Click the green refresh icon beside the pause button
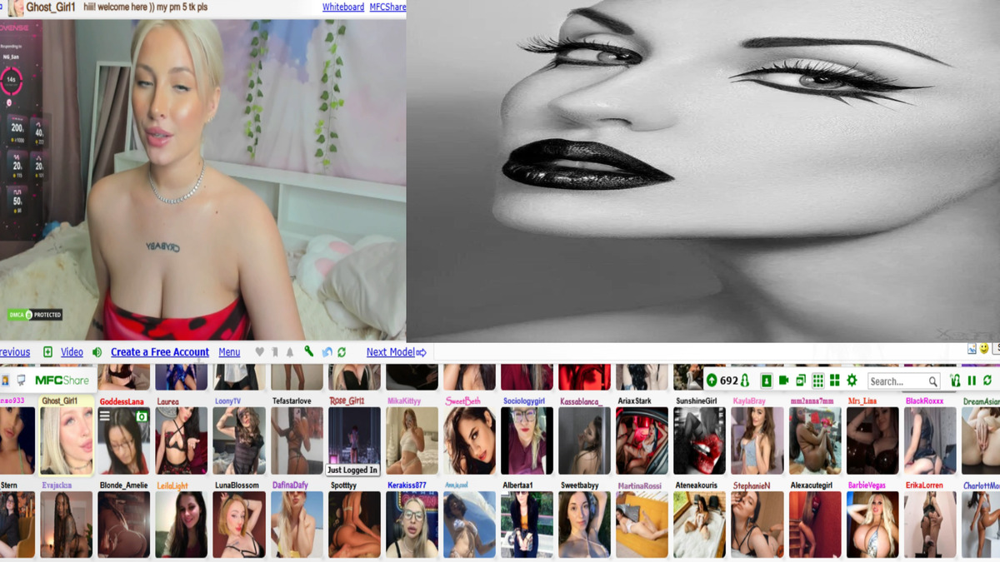 point(987,380)
